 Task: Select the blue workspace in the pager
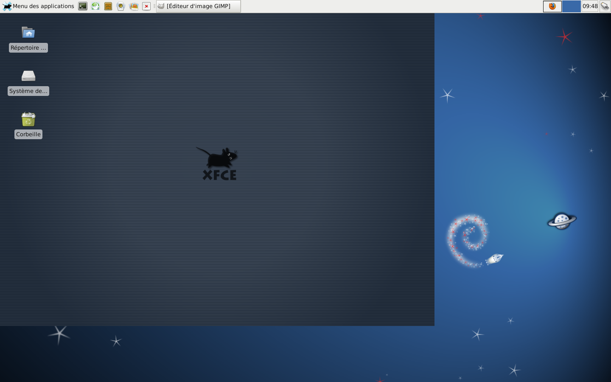[572, 6]
